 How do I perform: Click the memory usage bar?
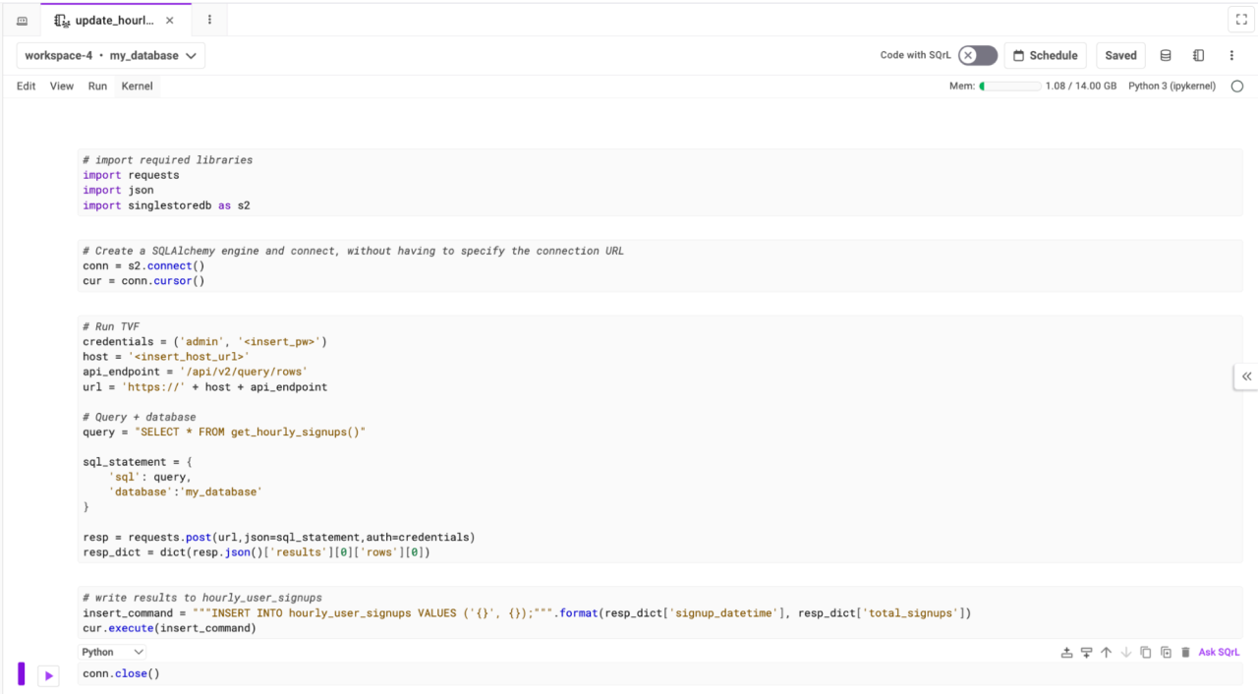(x=1012, y=86)
